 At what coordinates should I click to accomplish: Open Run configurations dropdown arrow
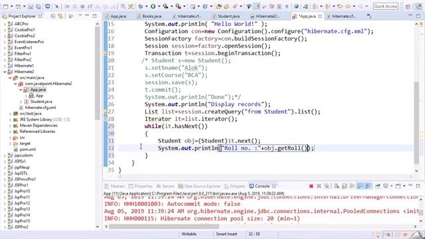click(159, 6)
